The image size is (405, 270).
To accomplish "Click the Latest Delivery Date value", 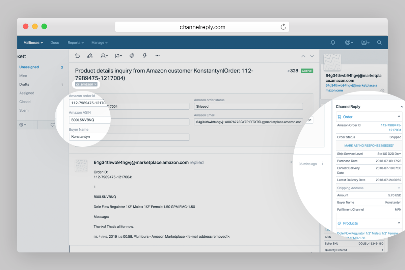I will [388, 180].
